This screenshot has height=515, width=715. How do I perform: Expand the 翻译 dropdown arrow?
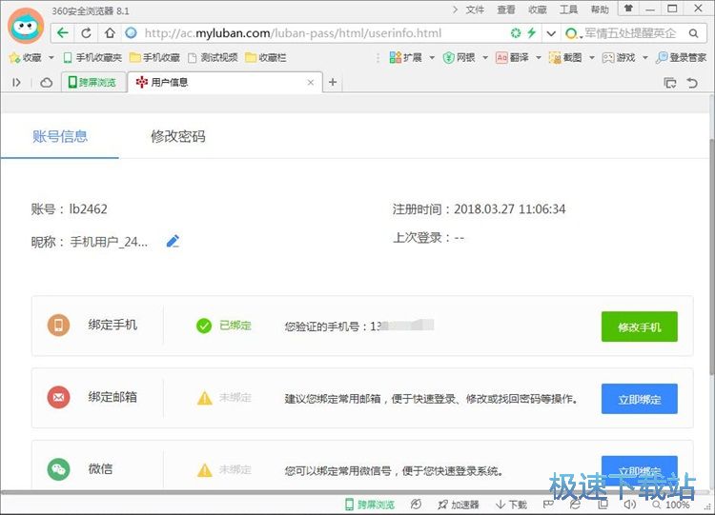(538, 58)
